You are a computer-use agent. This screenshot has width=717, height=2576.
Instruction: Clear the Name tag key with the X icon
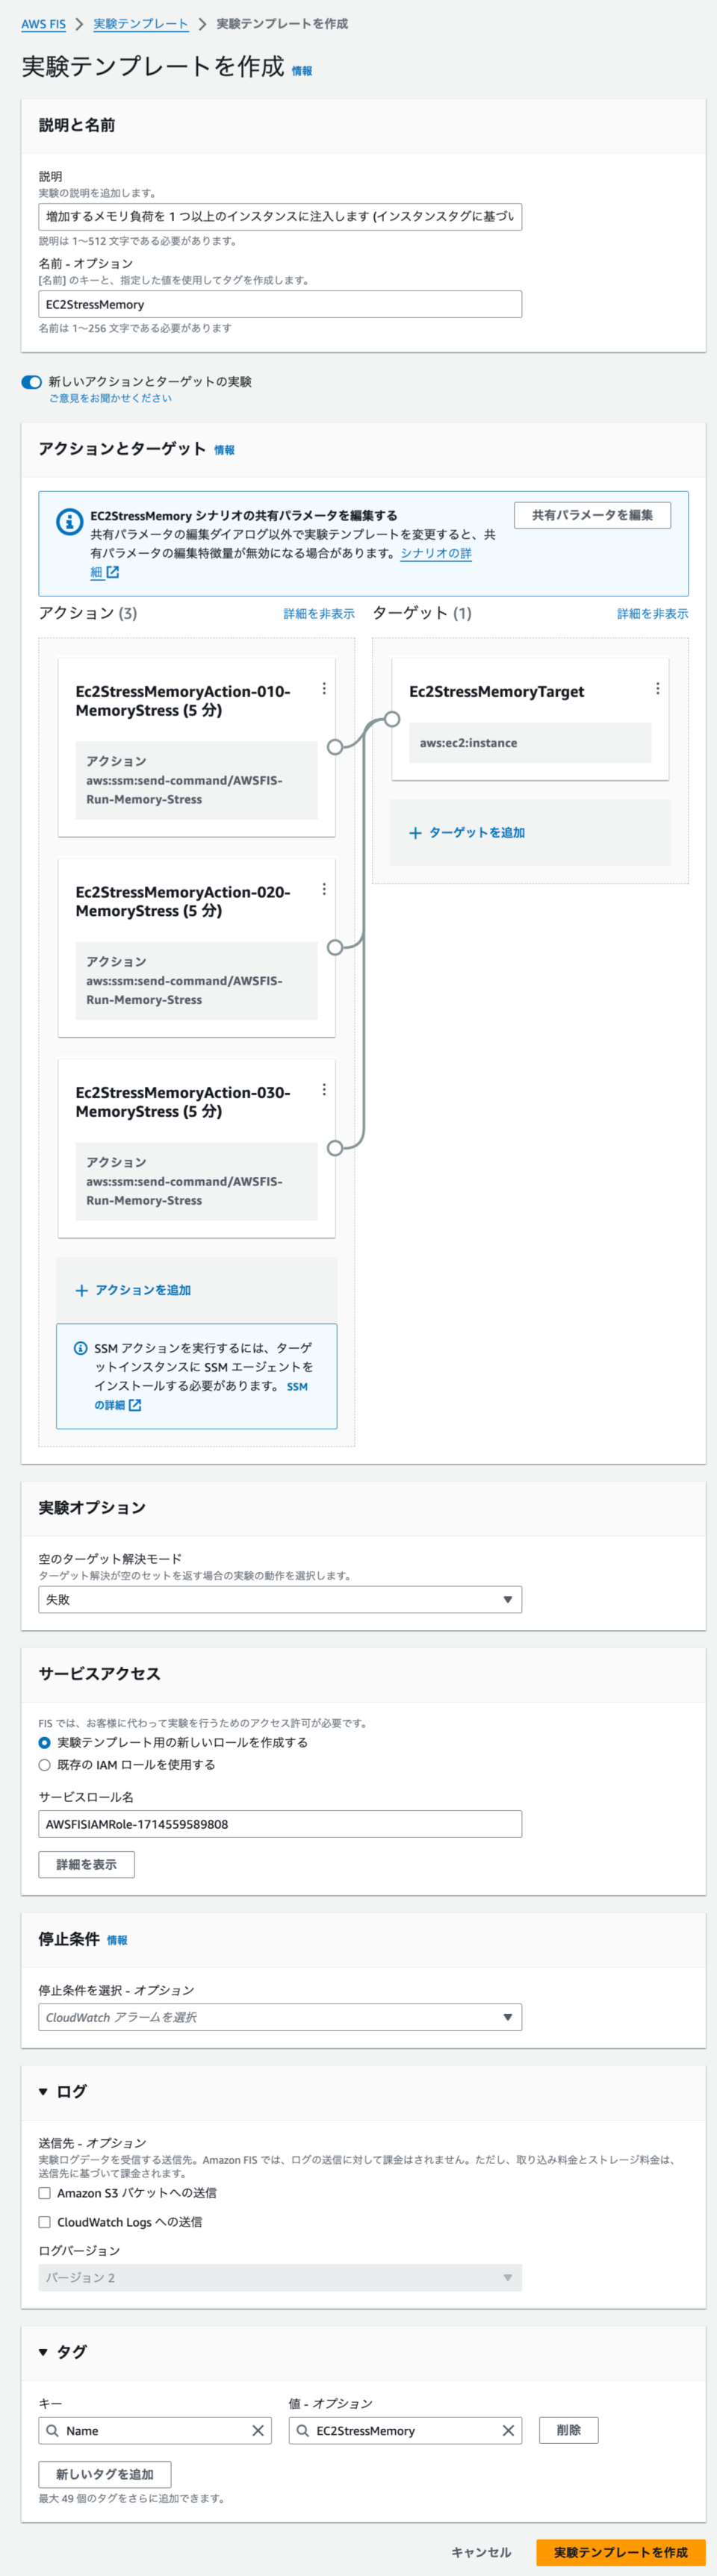point(258,2431)
